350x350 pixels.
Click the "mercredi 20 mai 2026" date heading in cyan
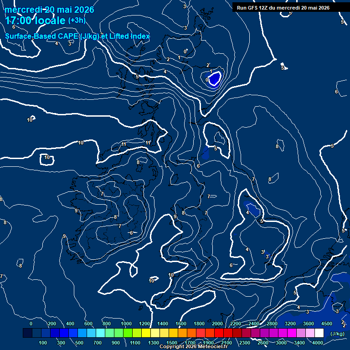coord(49,10)
